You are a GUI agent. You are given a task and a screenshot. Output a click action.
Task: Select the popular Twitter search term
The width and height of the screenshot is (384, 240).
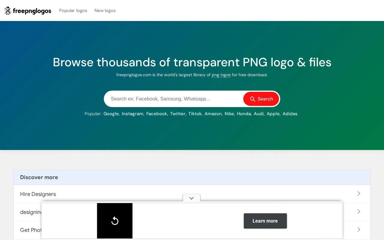[178, 114]
